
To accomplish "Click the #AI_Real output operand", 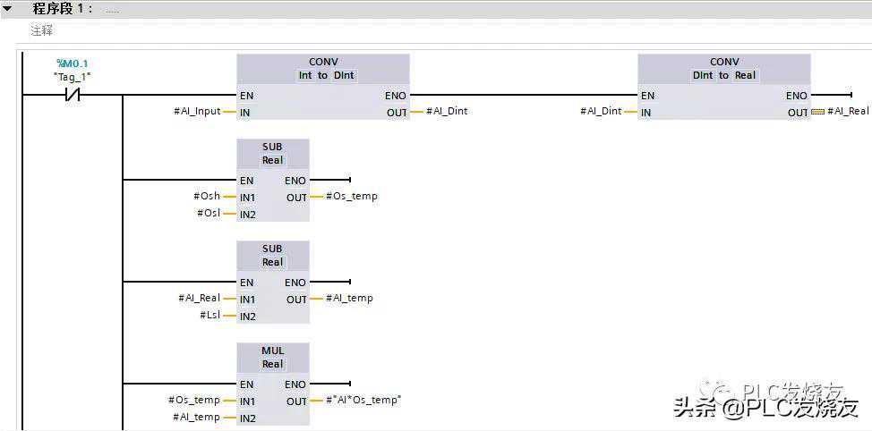I will (x=847, y=112).
